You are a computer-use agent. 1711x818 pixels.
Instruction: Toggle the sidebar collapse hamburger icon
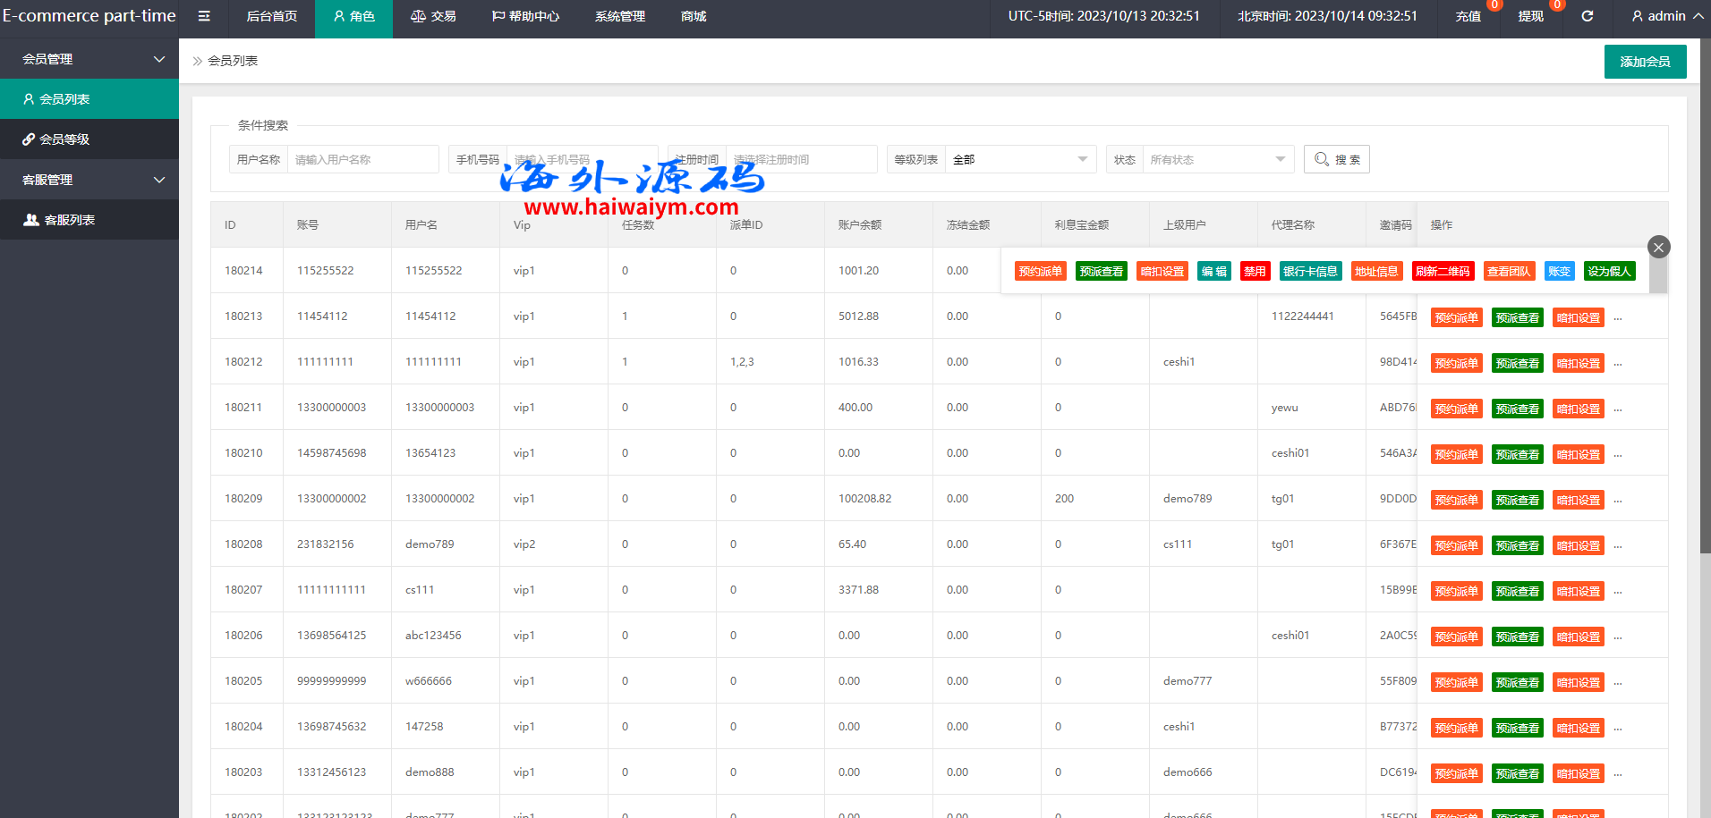[x=204, y=16]
